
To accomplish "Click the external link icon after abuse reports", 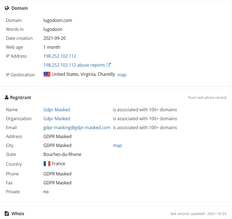I will point(109,65).
